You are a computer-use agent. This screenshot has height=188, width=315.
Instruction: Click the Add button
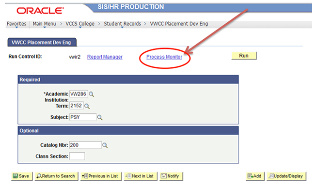click(255, 176)
